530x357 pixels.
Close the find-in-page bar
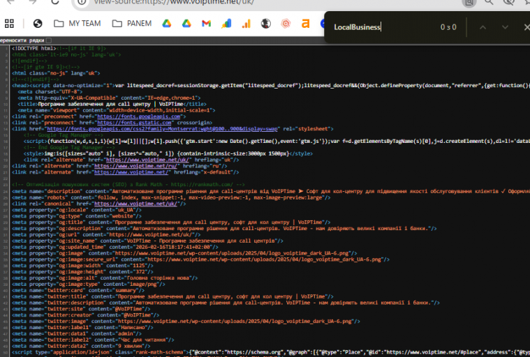(x=527, y=27)
